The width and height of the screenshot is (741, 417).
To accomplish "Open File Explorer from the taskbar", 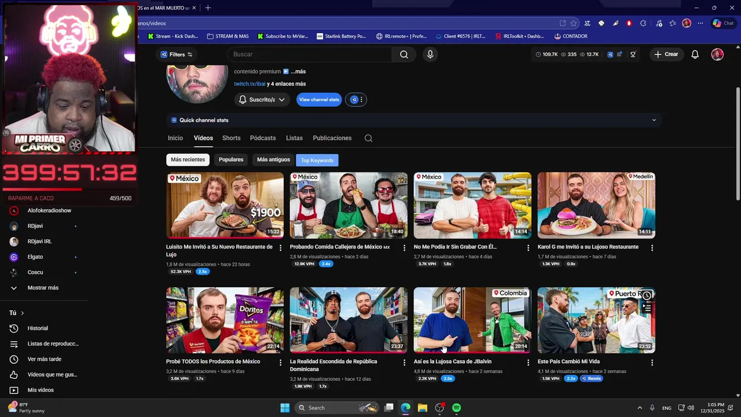I will point(423,408).
